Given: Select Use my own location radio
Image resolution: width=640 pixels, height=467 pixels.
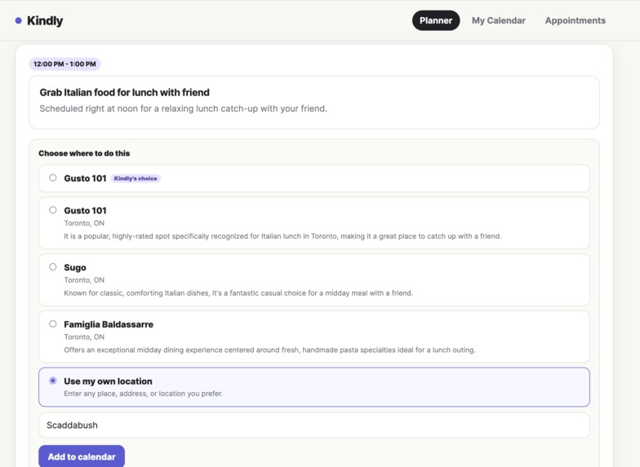Looking at the screenshot, I should pos(52,381).
